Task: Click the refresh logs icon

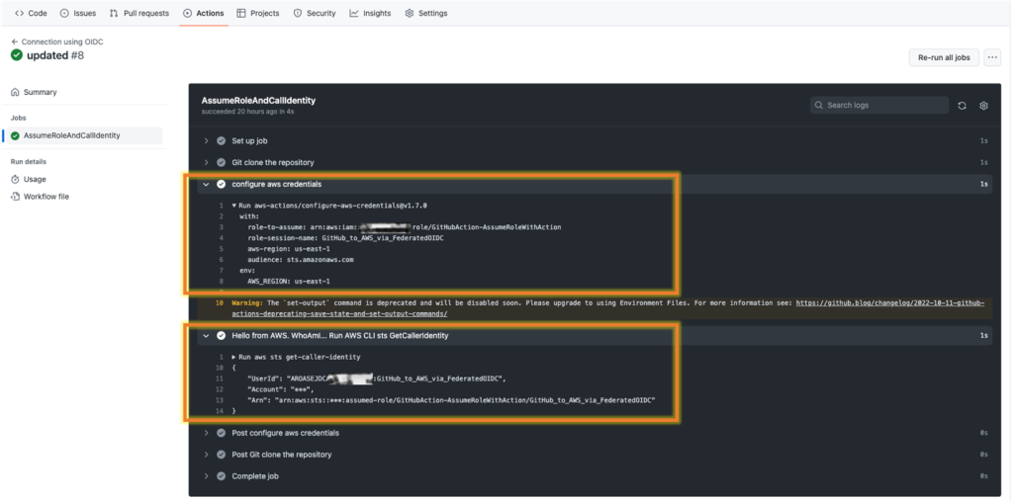Action: pos(962,105)
